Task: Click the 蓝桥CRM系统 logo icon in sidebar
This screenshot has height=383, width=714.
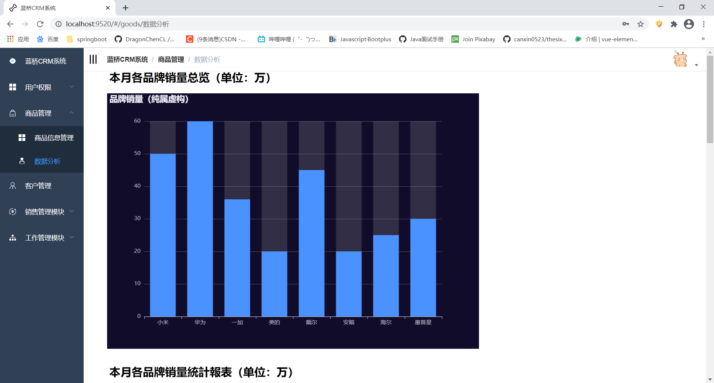Action: pyautogui.click(x=13, y=61)
